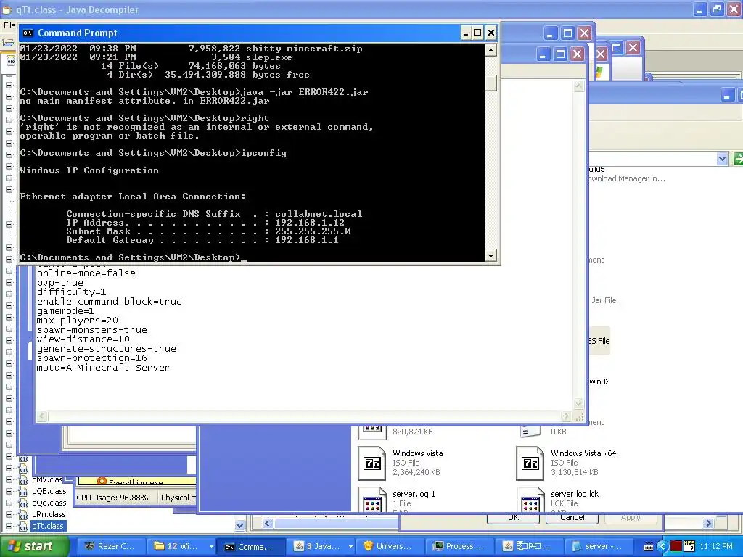This screenshot has width=743, height=557.
Task: Click the keyboard icon in system tray
Action: 649,547
